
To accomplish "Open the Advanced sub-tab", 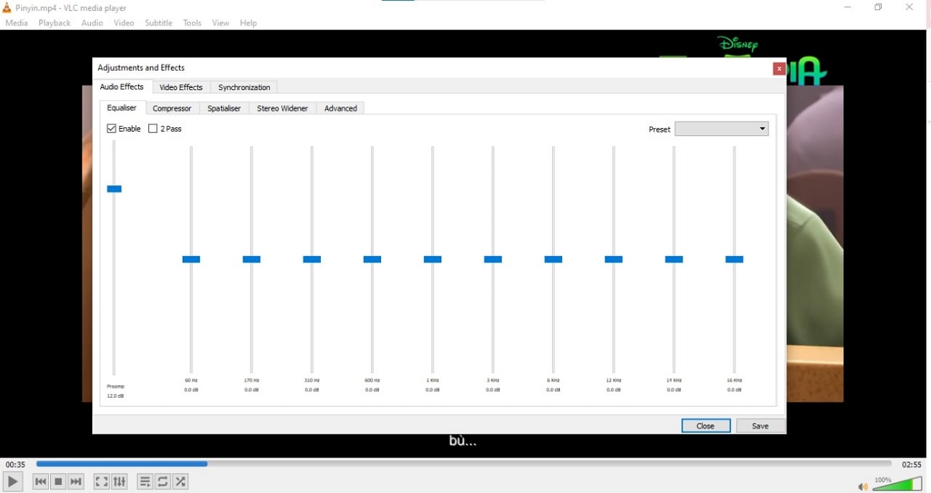I will click(x=341, y=108).
